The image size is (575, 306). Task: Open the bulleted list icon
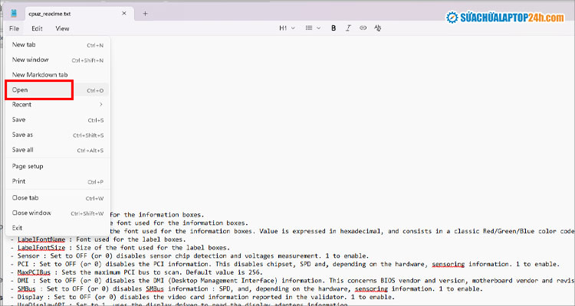tap(309, 28)
